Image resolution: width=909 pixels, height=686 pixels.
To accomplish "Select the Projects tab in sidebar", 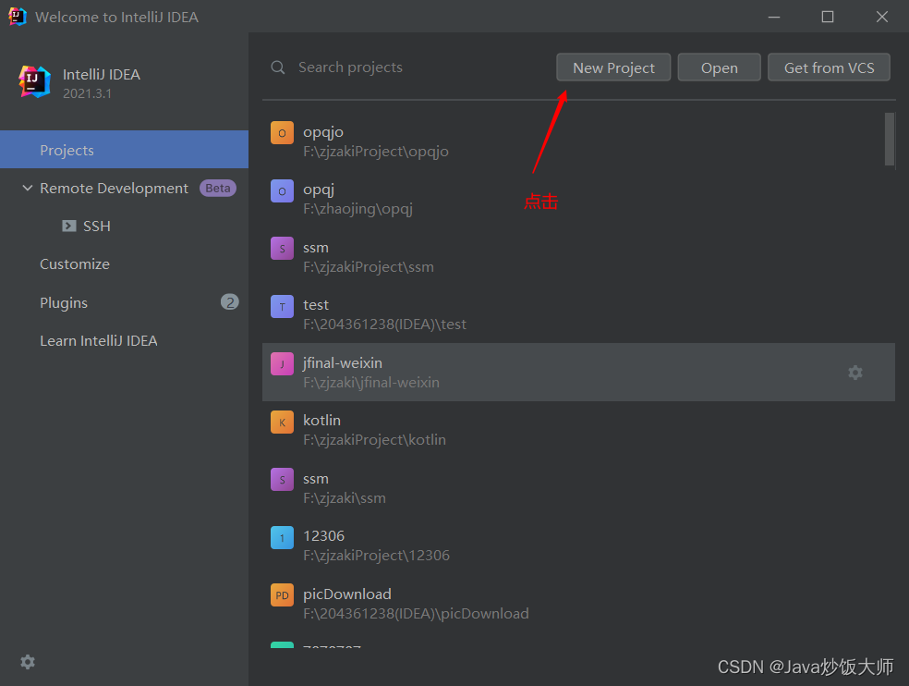I will coord(124,150).
